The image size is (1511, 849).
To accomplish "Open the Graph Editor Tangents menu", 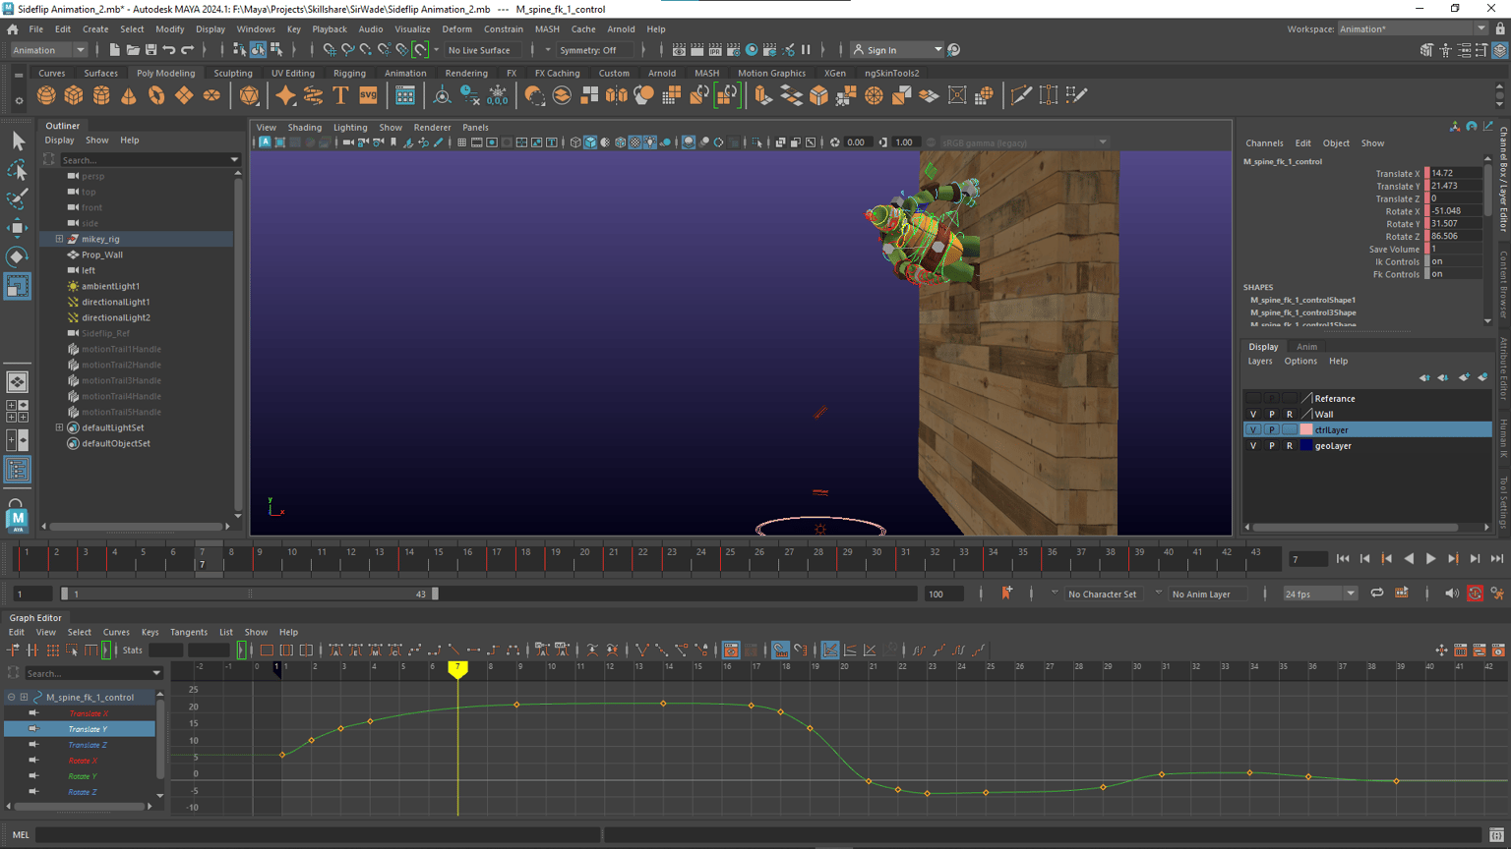I will click(x=188, y=632).
